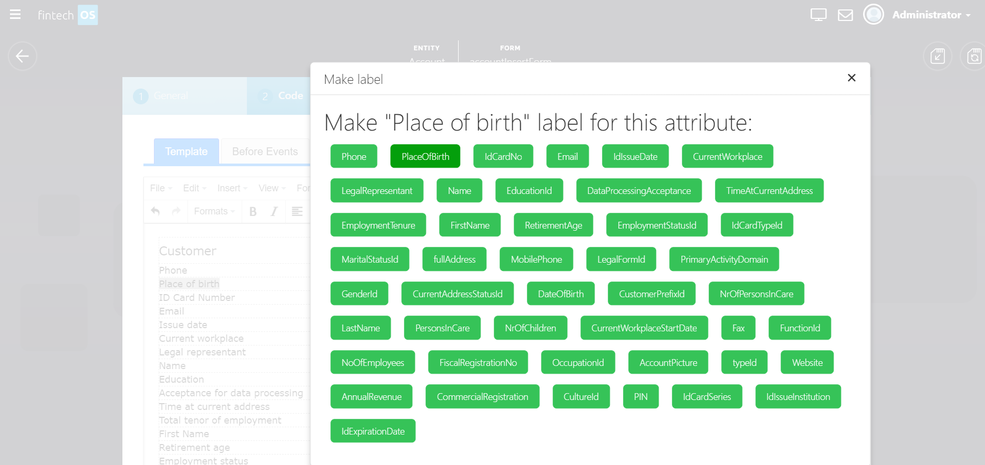The height and width of the screenshot is (465, 985).
Task: Pick the IdExpirationDate attribute button
Action: tap(372, 431)
